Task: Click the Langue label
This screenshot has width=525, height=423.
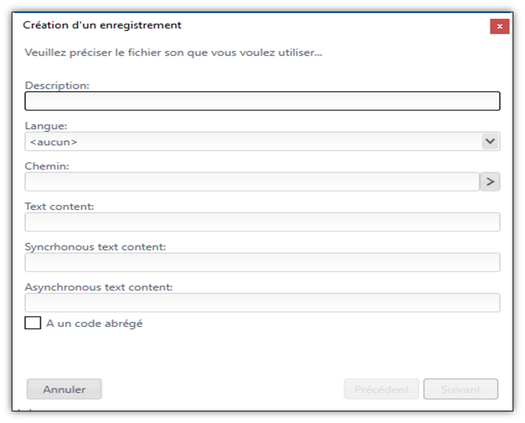Action: [46, 126]
